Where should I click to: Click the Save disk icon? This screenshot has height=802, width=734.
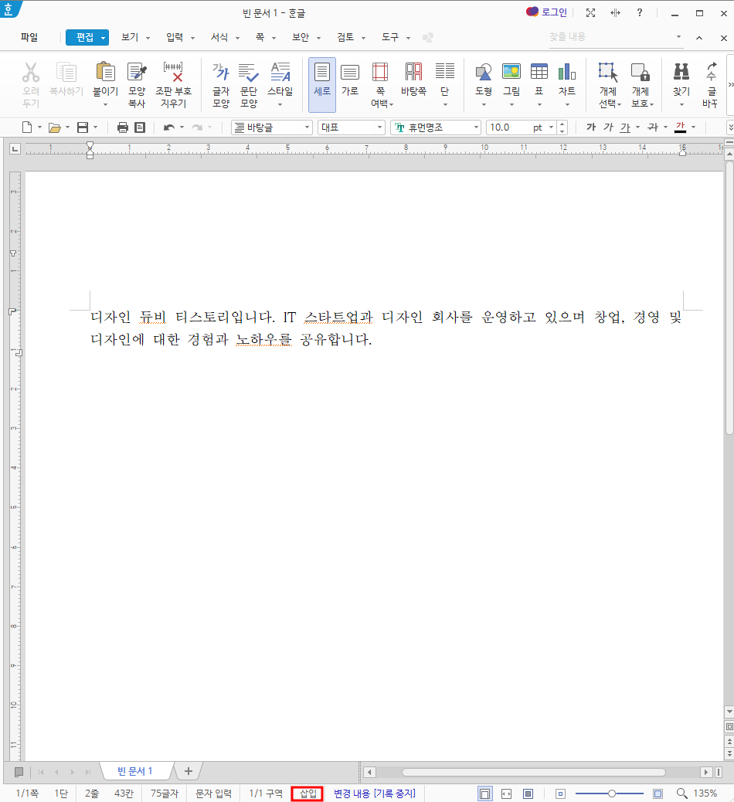point(83,127)
